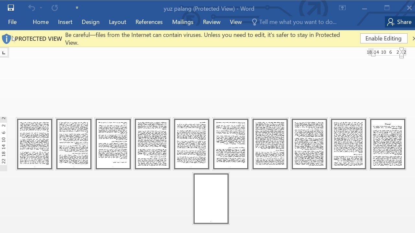Open Customize Quick Access Toolbar dropdown
The image size is (415, 233).
[77, 8]
